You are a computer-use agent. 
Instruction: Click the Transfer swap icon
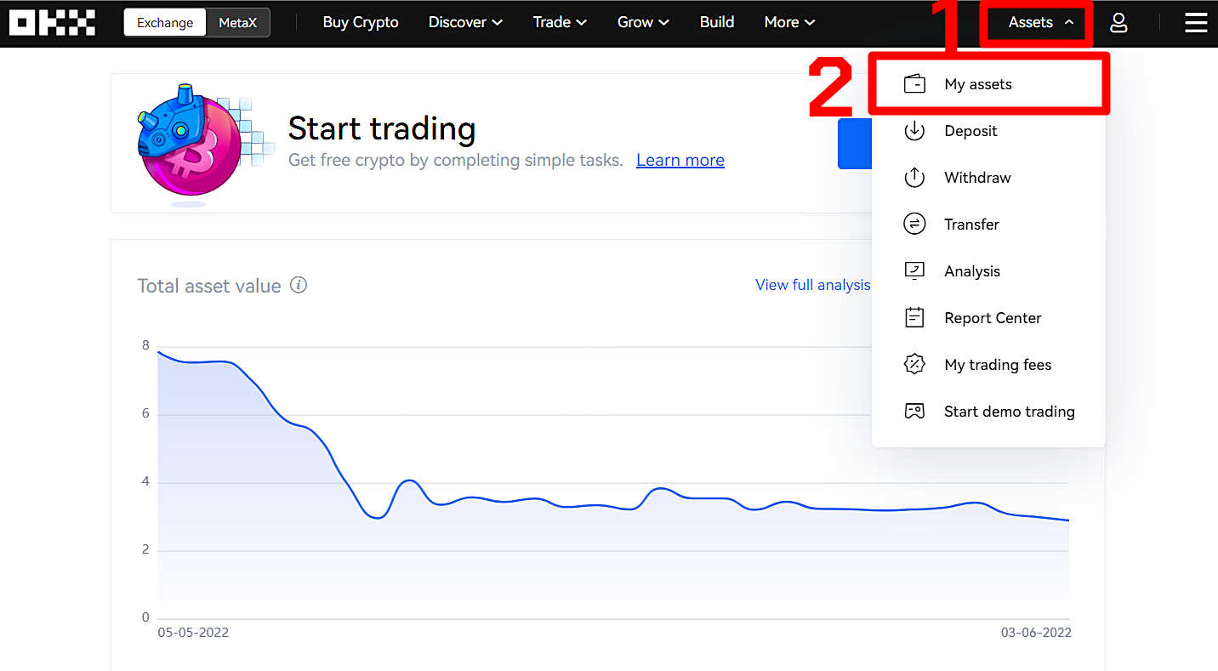[x=914, y=225]
